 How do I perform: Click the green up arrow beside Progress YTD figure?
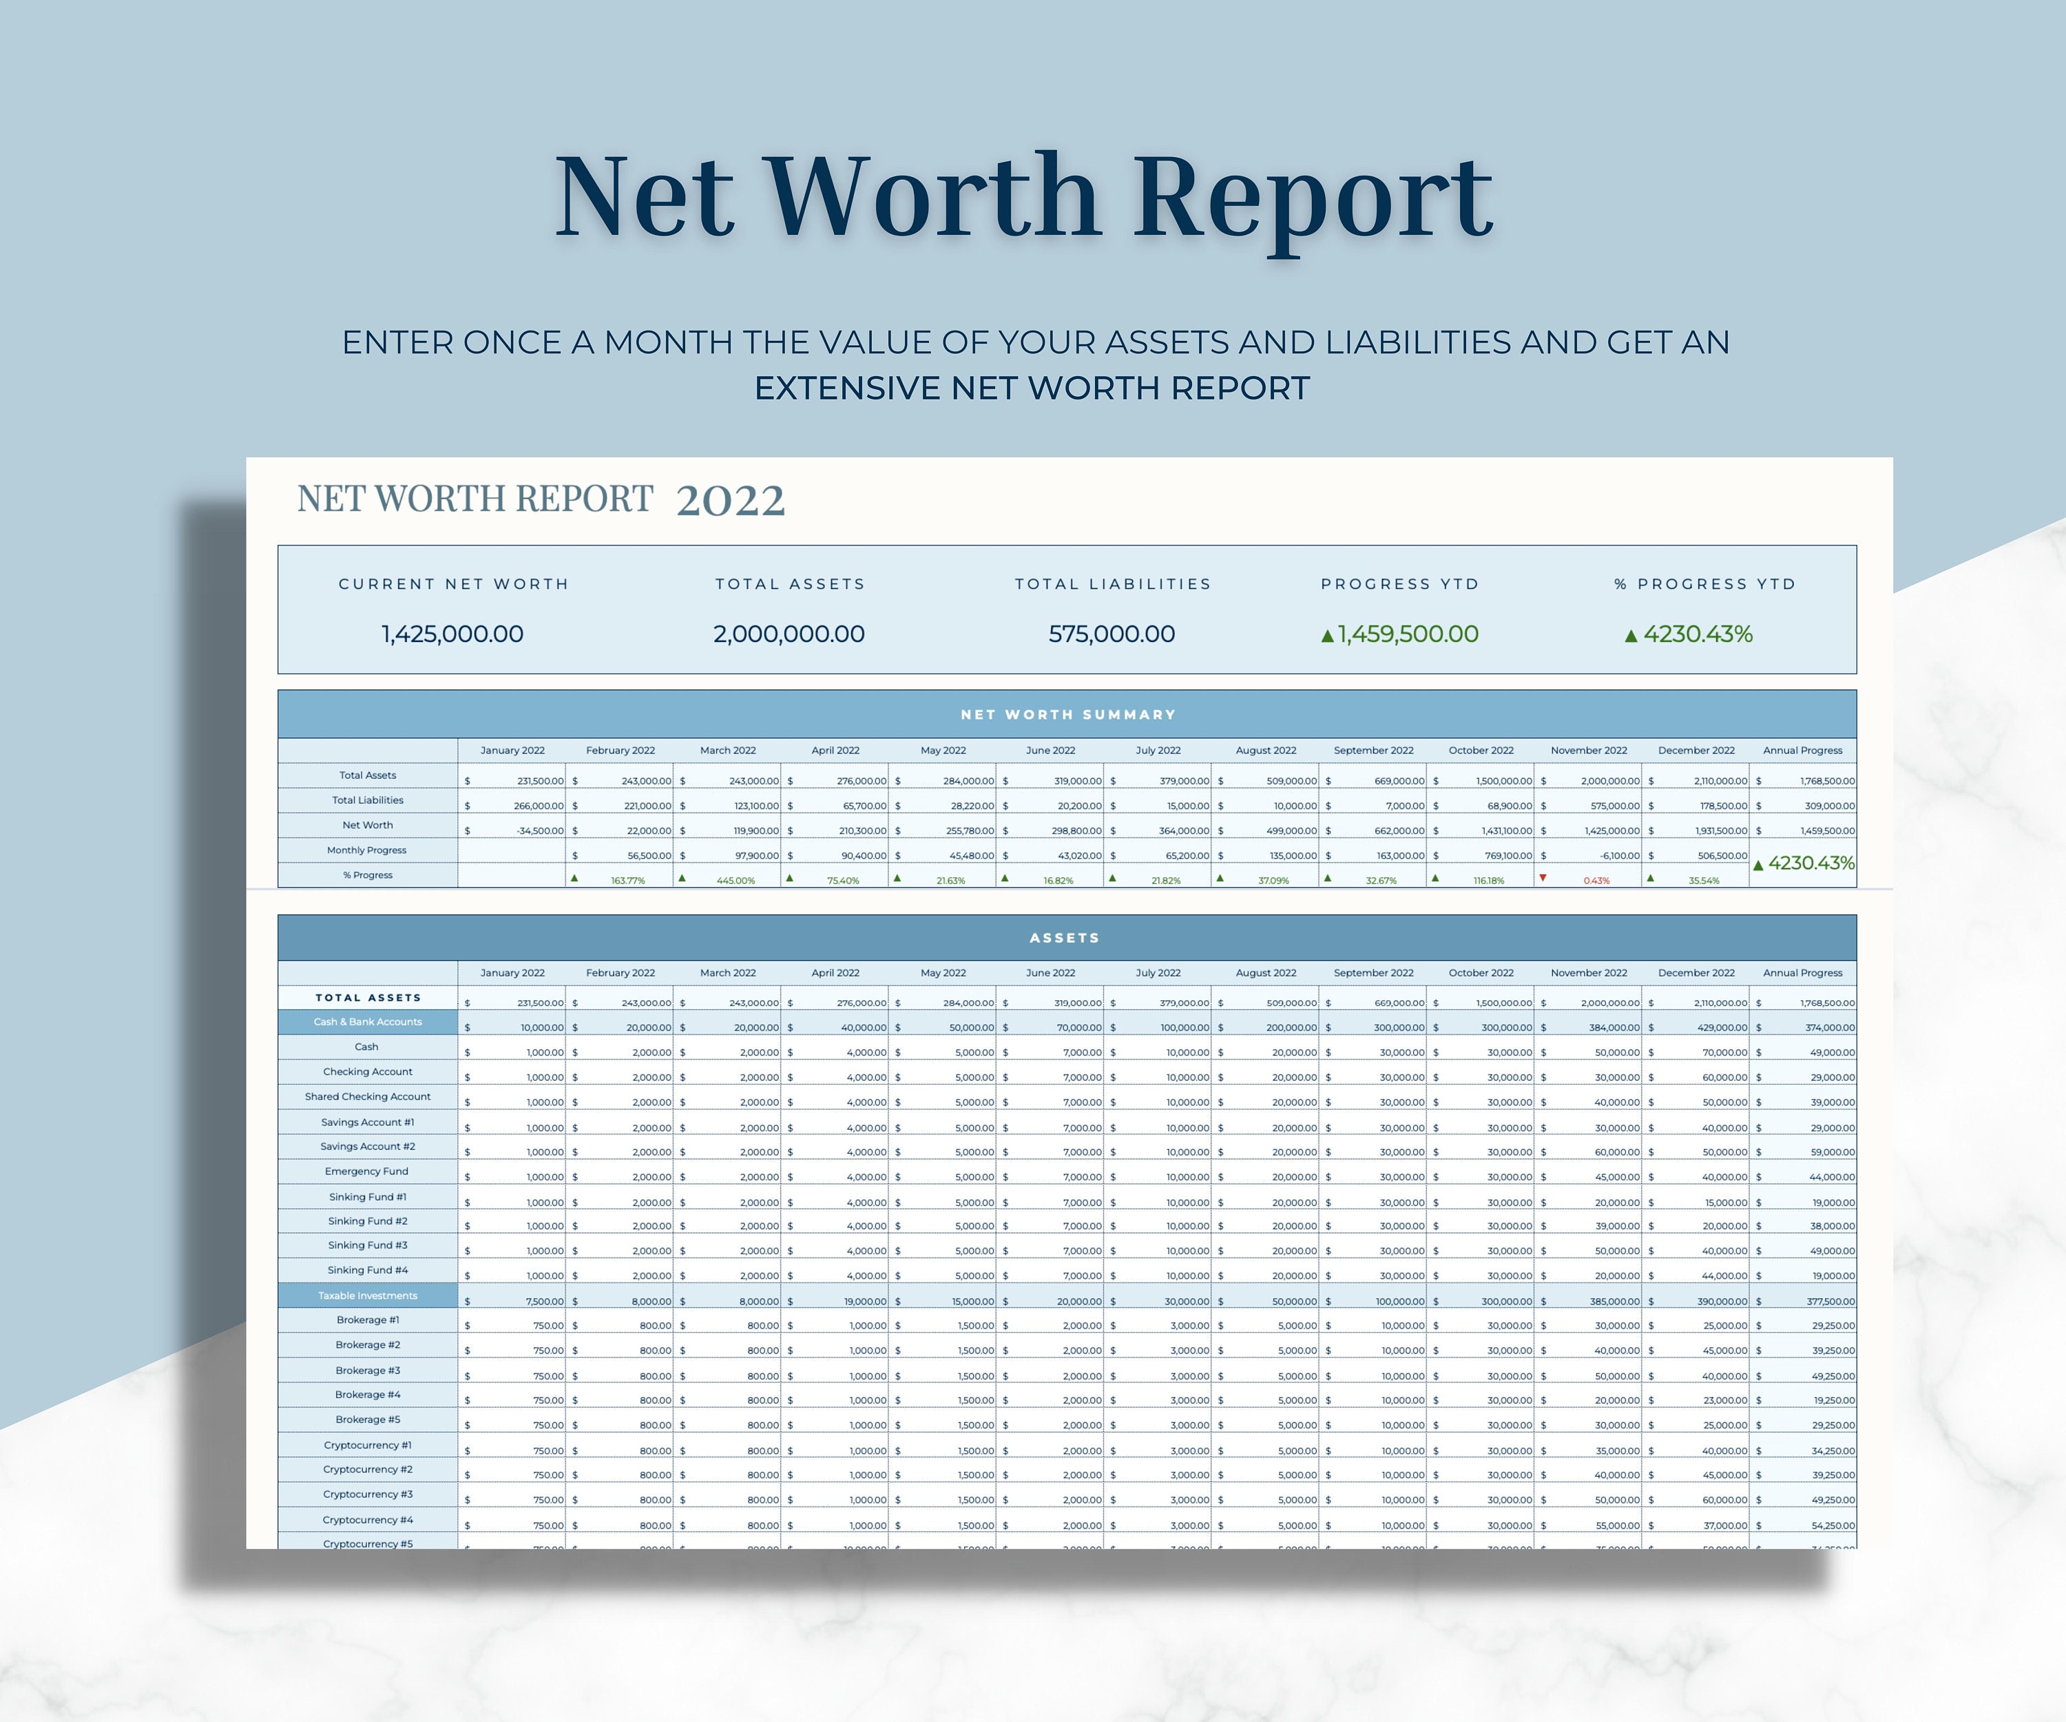click(1329, 634)
